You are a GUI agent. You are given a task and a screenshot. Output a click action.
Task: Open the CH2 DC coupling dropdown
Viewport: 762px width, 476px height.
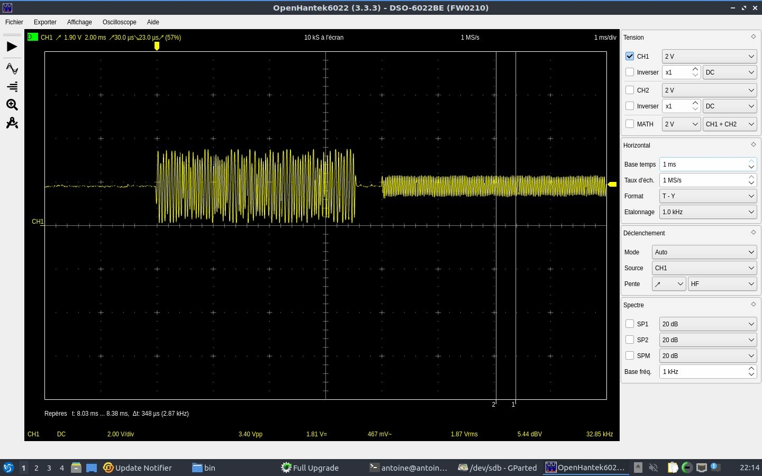click(729, 106)
